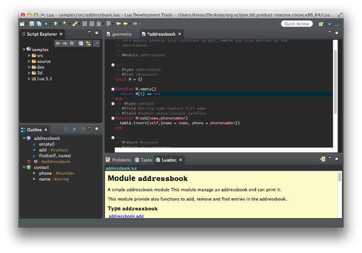Expand the 3d folder

pyautogui.click(x=29, y=73)
